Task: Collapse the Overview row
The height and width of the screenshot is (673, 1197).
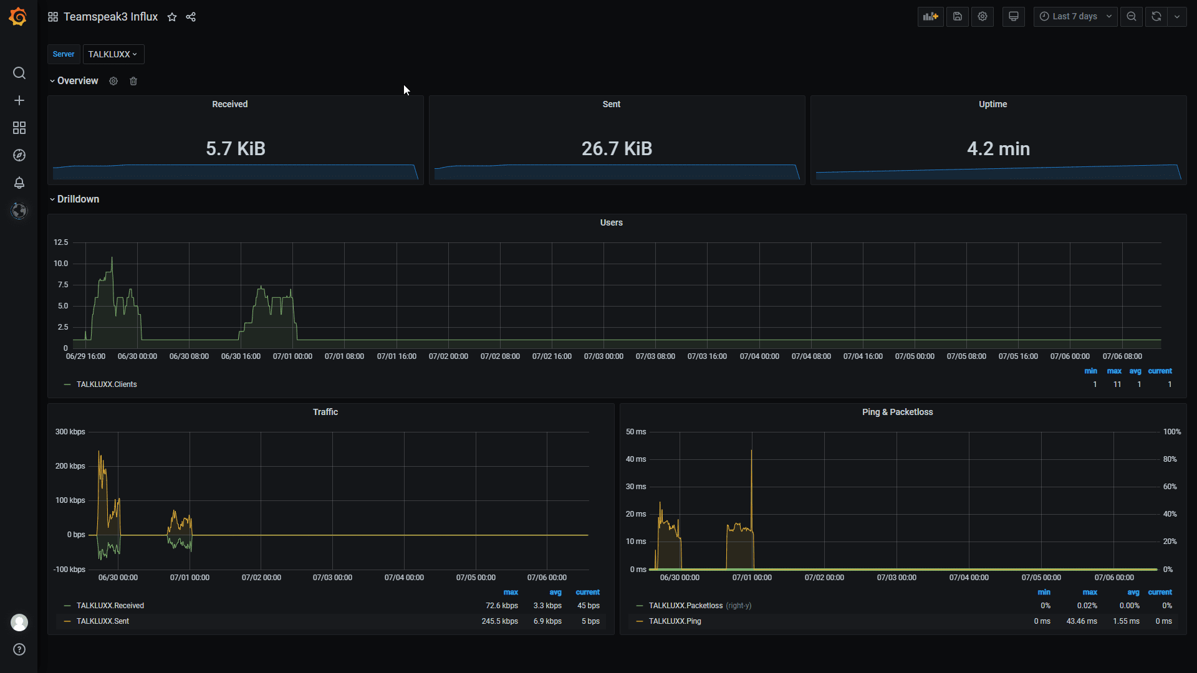Action: click(x=74, y=81)
